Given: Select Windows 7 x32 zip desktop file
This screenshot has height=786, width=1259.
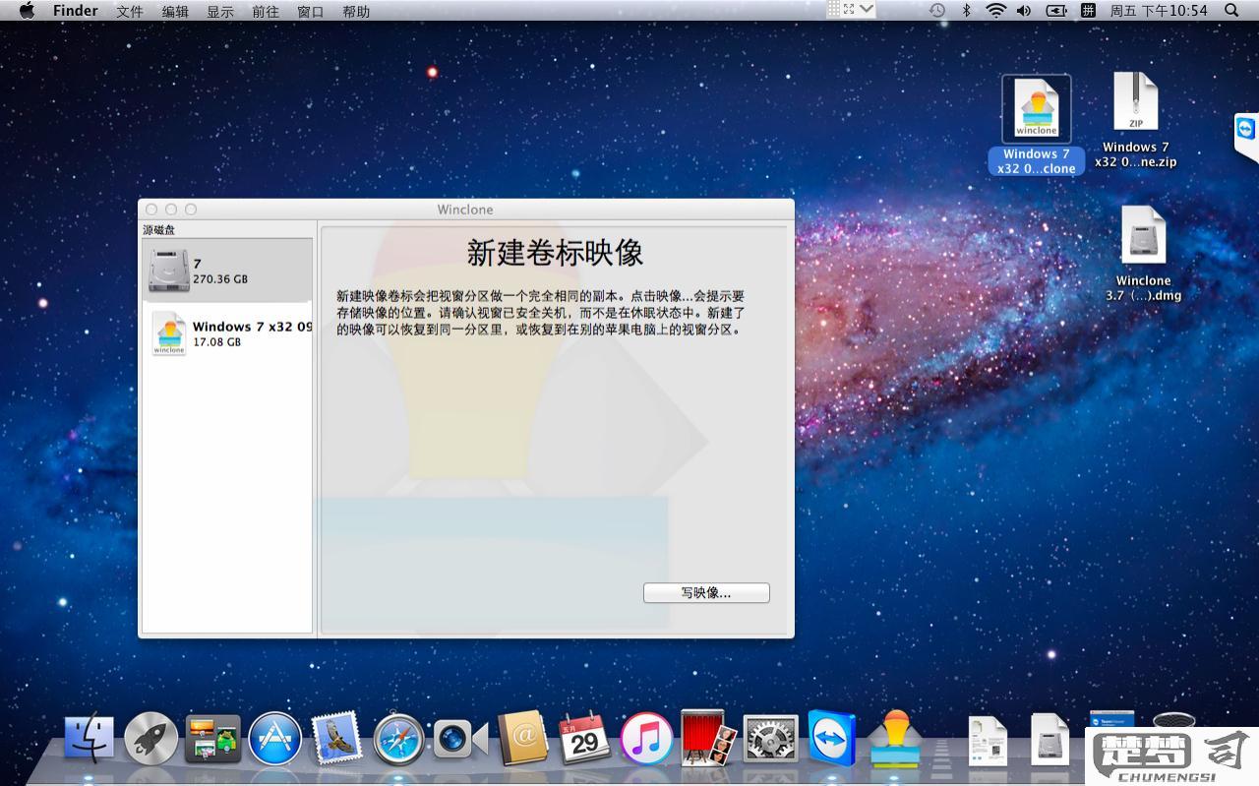Looking at the screenshot, I should tap(1136, 120).
